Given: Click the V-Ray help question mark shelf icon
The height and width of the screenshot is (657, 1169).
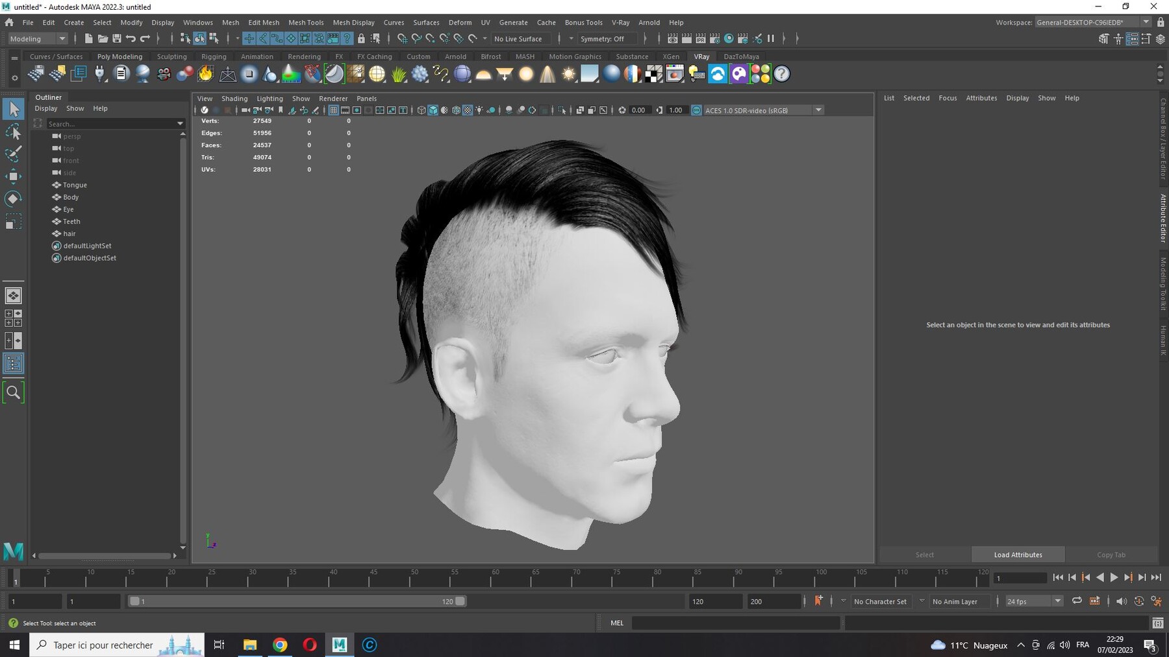Looking at the screenshot, I should [781, 74].
